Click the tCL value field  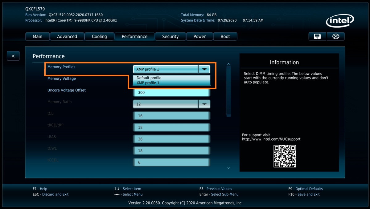coord(171,116)
